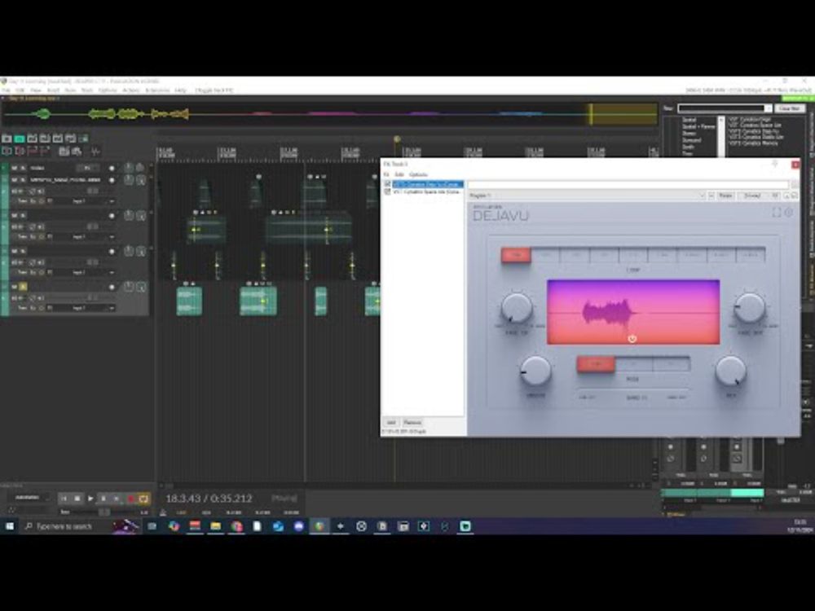Open the Dejavu settings gear icon
The width and height of the screenshot is (815, 611).
pyautogui.click(x=789, y=213)
